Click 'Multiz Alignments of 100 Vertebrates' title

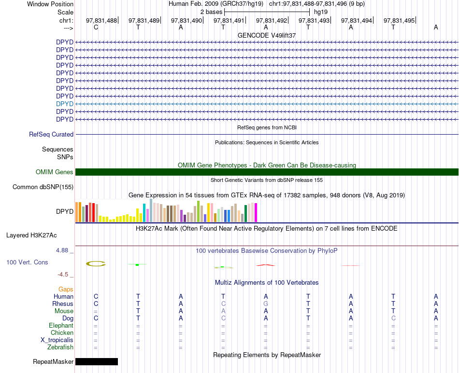point(267,283)
